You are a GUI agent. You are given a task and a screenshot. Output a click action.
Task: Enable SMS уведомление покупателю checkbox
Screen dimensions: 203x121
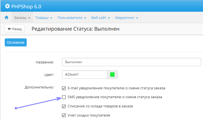64,97
